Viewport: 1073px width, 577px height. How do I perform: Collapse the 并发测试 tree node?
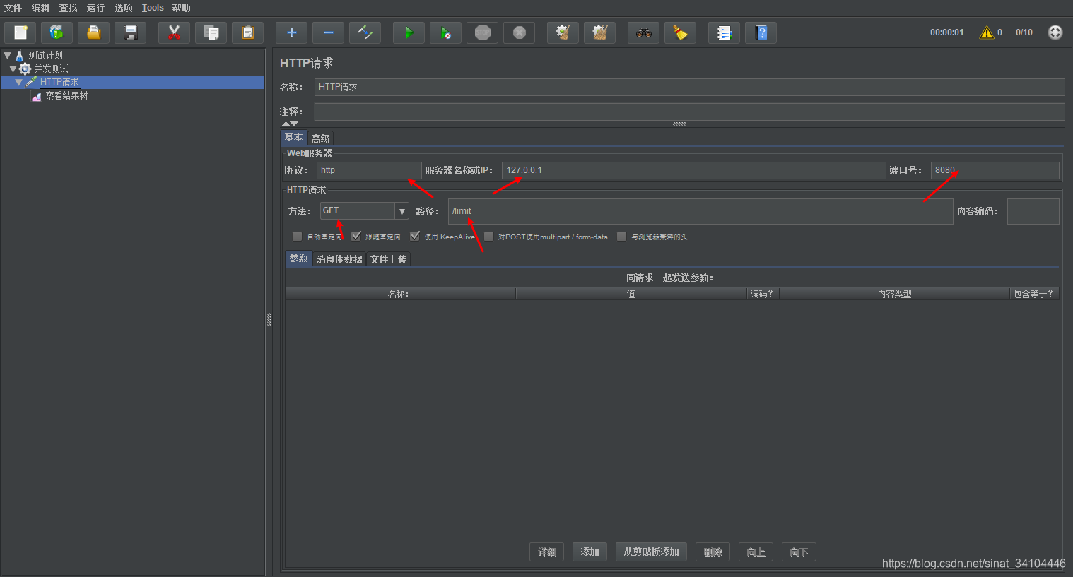click(12, 69)
